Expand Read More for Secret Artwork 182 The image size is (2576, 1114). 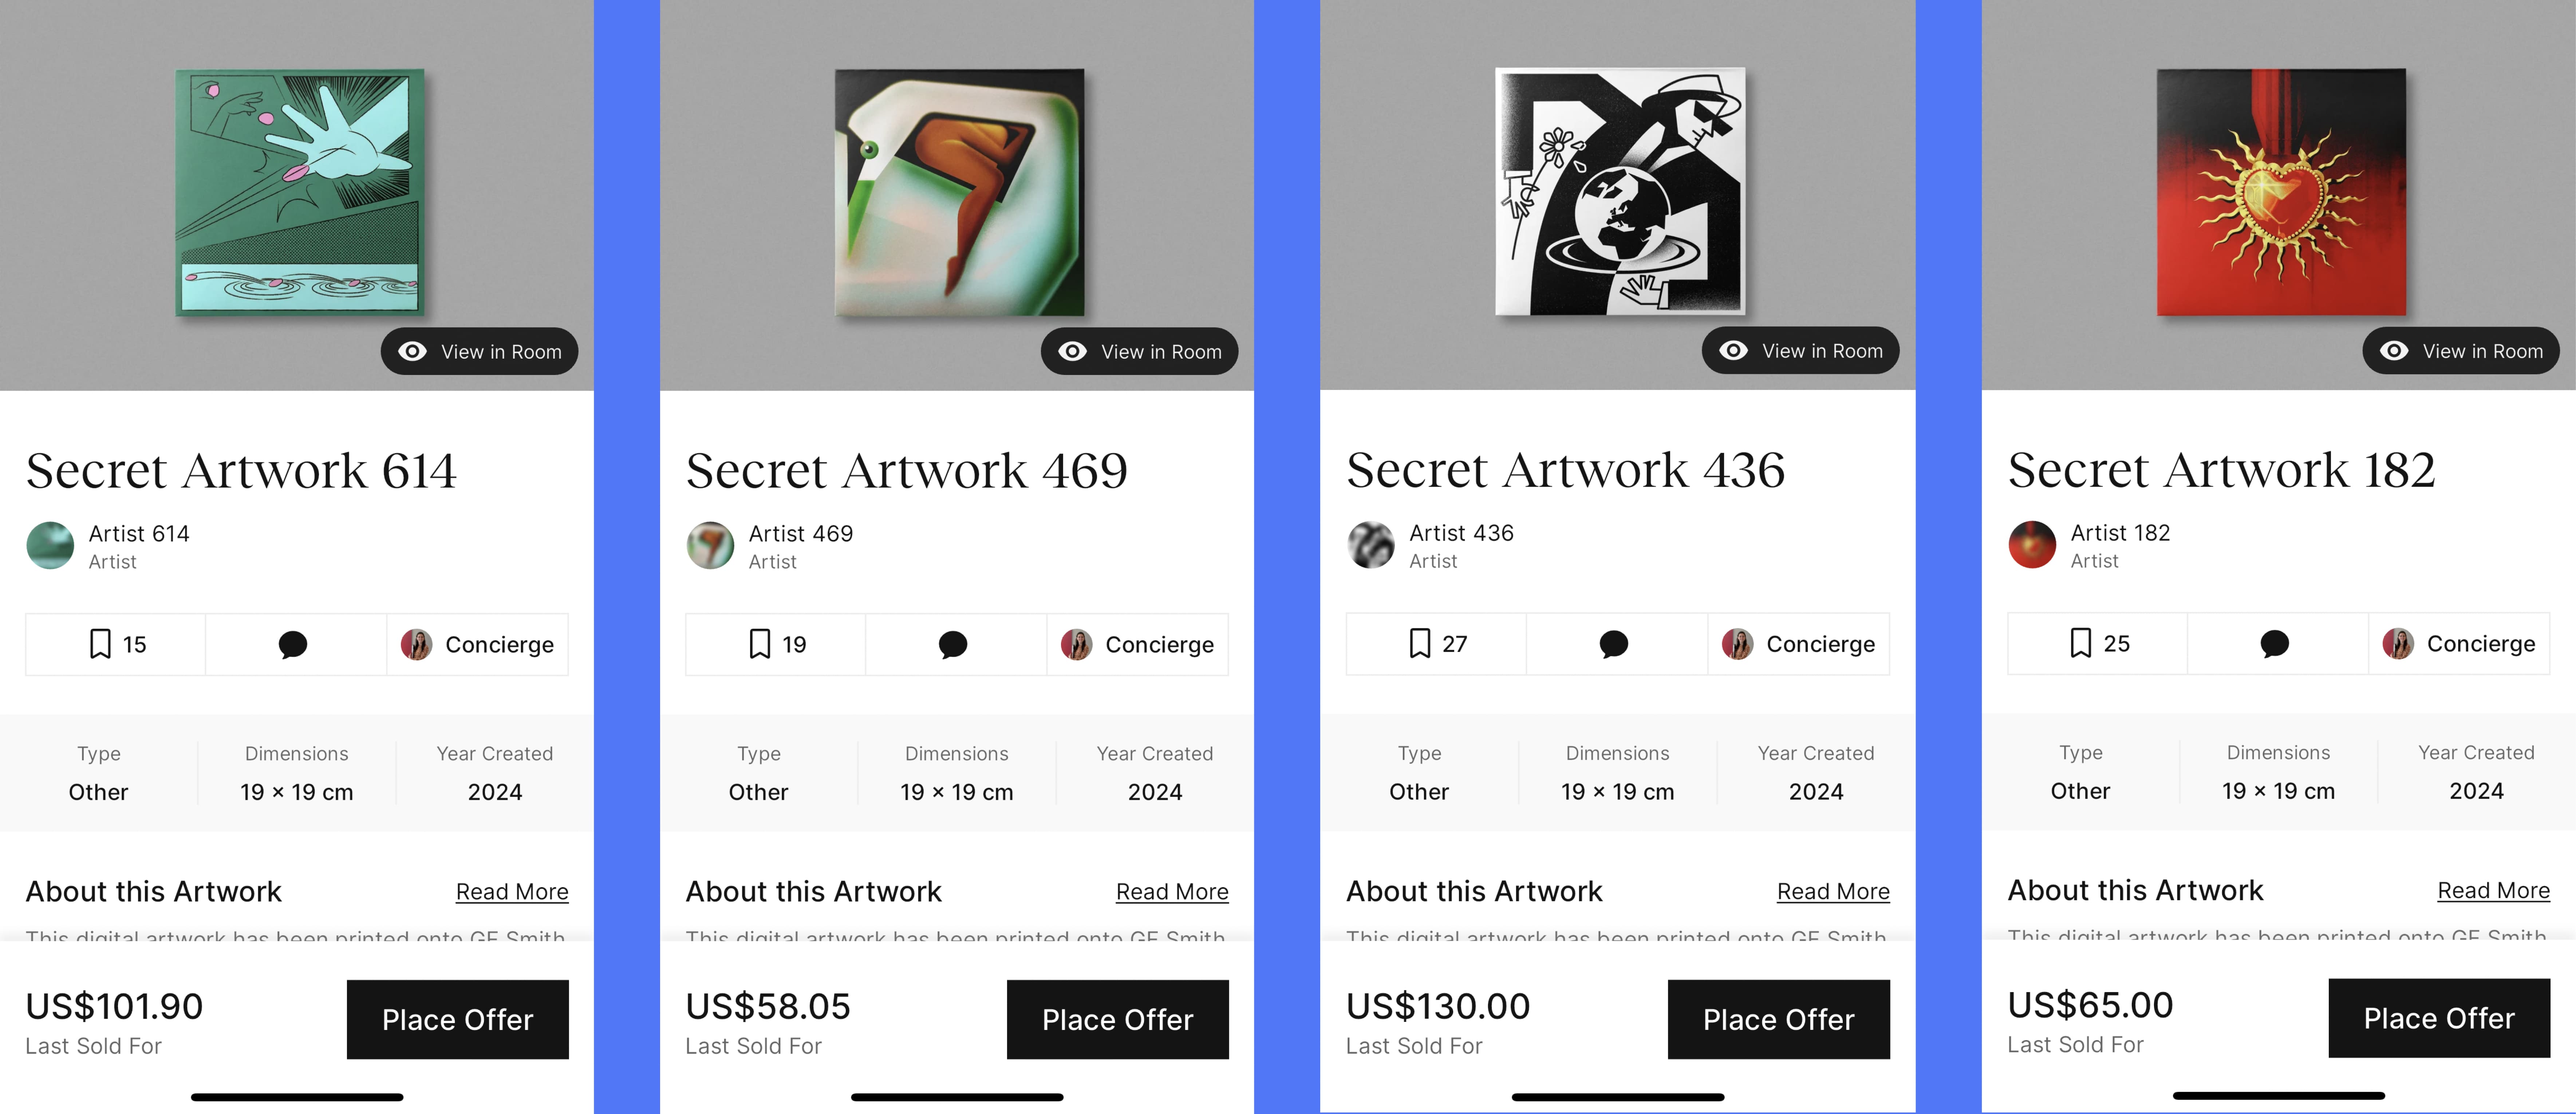(x=2493, y=890)
